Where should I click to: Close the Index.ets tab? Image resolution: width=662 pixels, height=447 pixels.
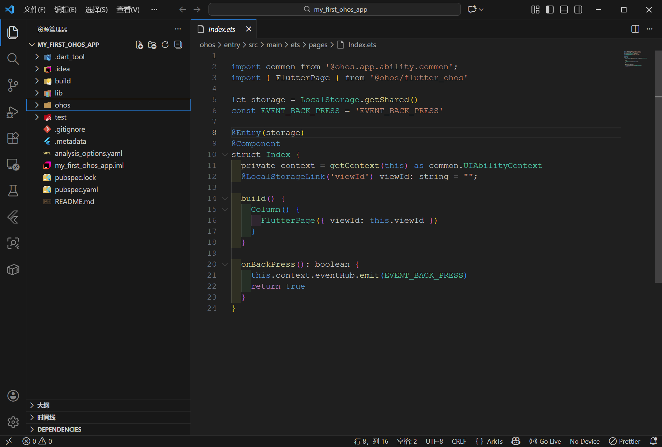(249, 29)
